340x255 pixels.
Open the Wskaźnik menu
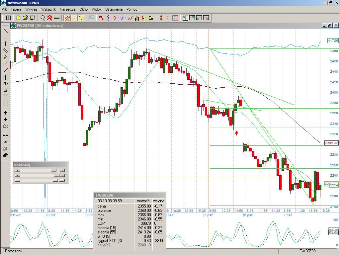[x=48, y=9]
